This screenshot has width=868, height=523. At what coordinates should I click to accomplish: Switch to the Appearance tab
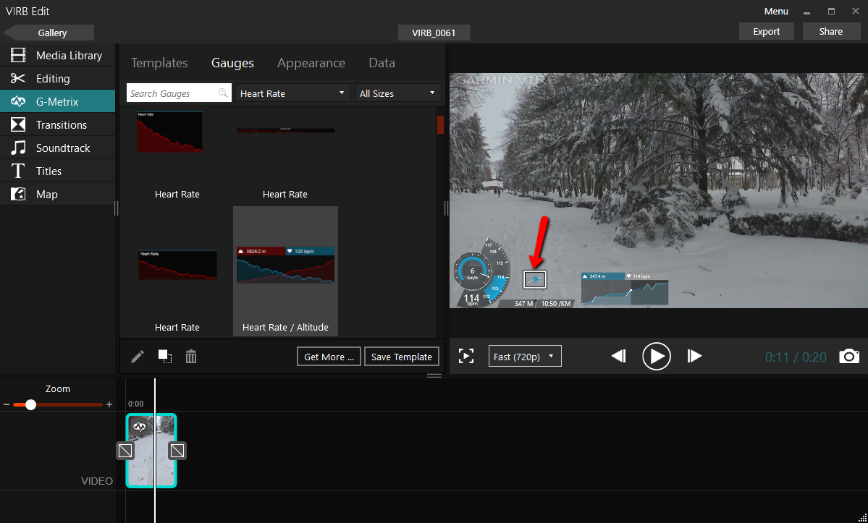(x=311, y=63)
